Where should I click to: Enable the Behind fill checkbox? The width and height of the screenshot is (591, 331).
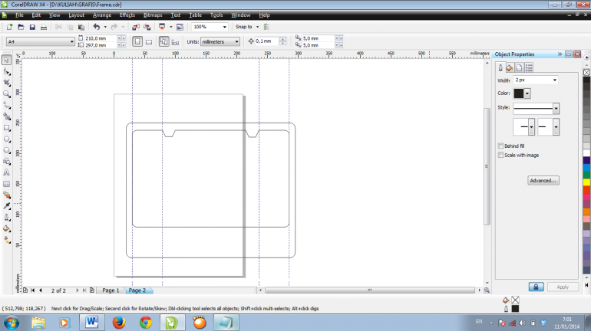[x=500, y=146]
